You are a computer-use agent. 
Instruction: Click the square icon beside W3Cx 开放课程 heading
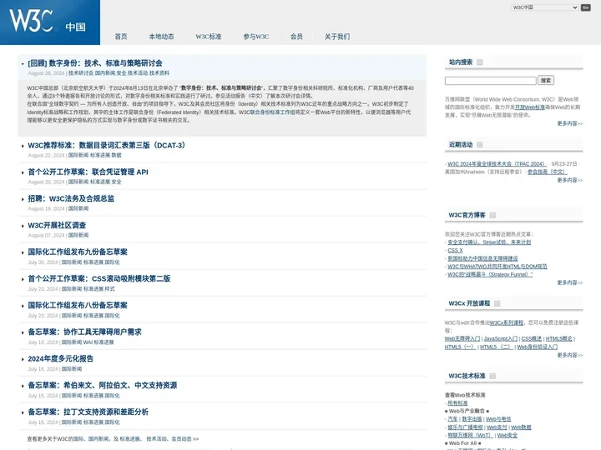[x=497, y=303]
